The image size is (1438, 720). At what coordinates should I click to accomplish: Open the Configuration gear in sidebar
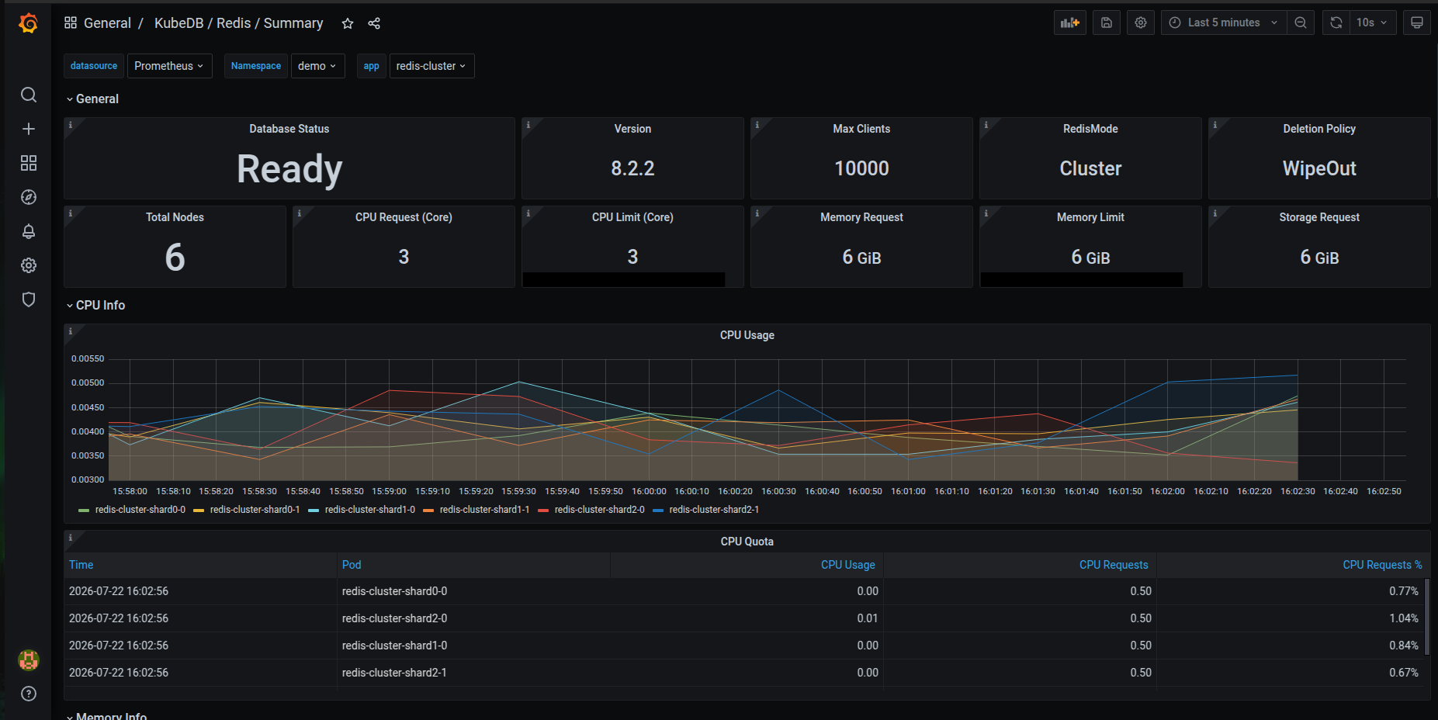click(x=29, y=265)
